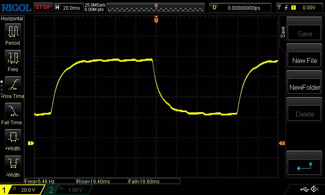Select the Rise Time measurement icon
325x195 pixels.
coord(13,85)
